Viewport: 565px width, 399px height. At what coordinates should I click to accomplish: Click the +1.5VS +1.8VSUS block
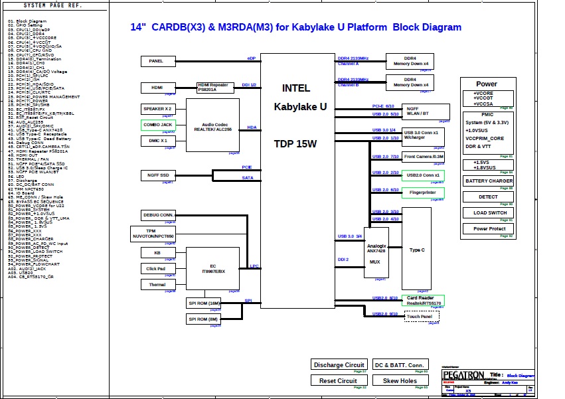(x=488, y=165)
